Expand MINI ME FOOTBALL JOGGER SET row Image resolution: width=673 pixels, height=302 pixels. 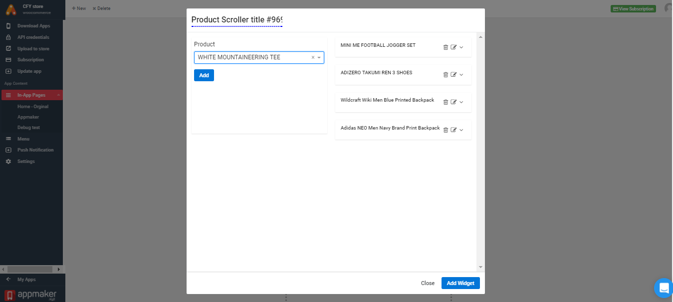(461, 47)
